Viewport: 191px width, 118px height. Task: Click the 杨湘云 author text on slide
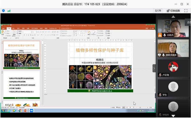point(100,60)
